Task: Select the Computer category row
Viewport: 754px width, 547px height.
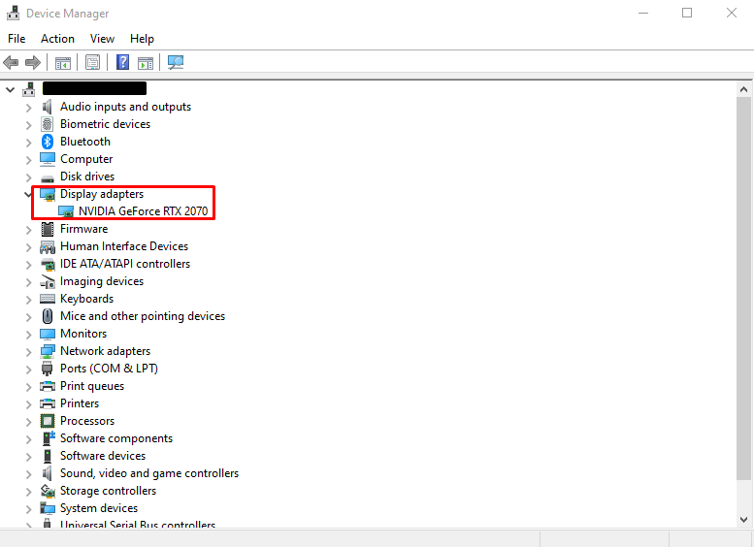Action: [86, 159]
